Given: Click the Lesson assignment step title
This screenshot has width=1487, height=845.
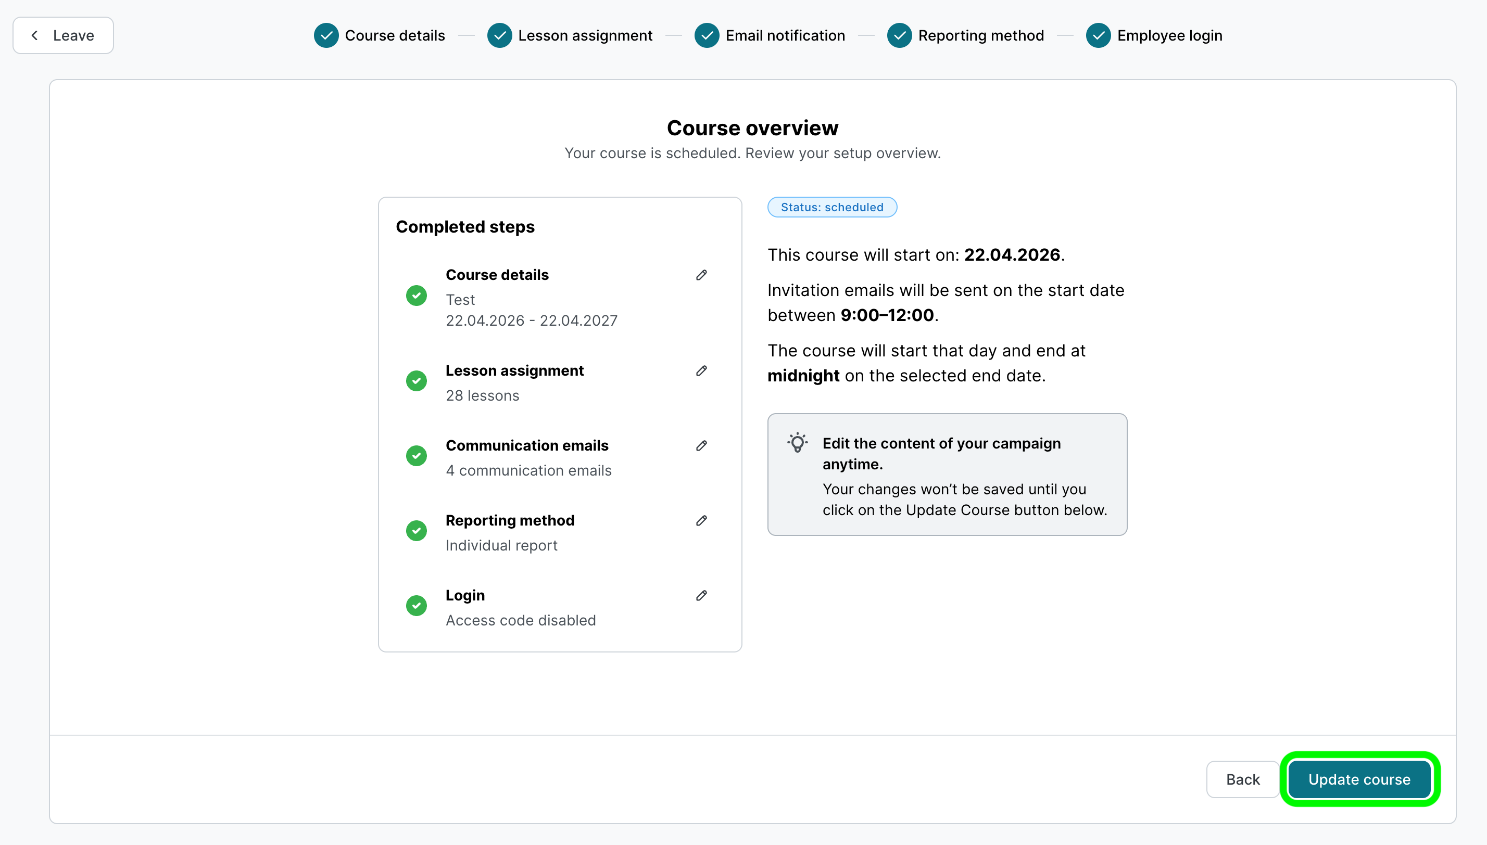Looking at the screenshot, I should [514, 371].
